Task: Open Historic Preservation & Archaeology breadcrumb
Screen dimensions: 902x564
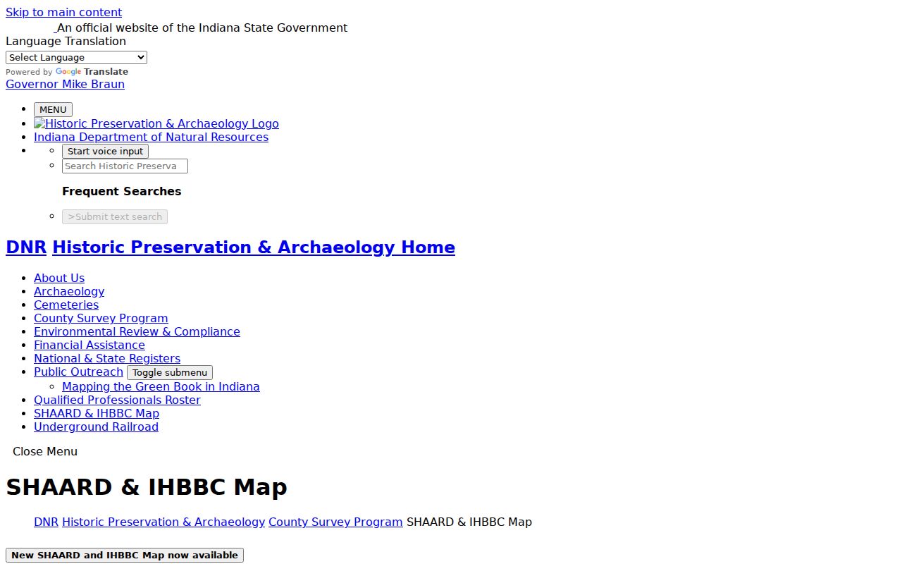Action: [163, 522]
